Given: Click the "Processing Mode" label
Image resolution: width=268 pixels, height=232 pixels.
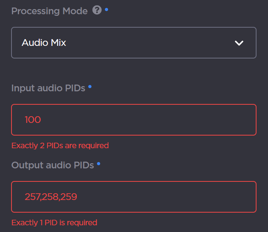Looking at the screenshot, I should click(49, 11).
